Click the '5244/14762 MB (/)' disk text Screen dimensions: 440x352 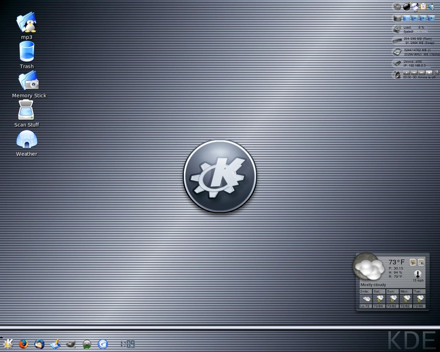pos(417,50)
